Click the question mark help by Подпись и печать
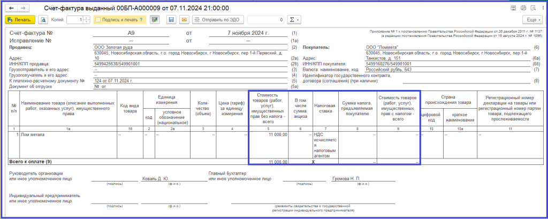Image resolution: width=548 pixels, height=219 pixels. click(x=141, y=20)
